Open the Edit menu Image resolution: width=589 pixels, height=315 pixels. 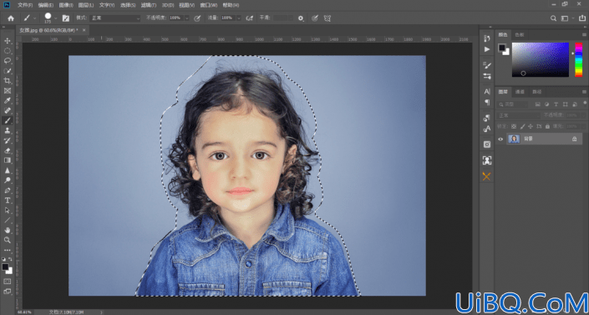(x=45, y=5)
